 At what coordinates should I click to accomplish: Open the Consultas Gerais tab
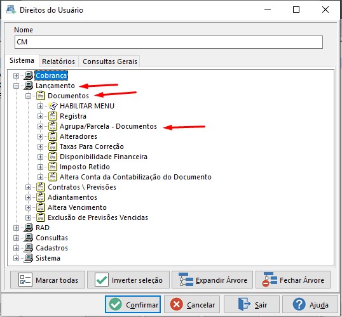click(110, 61)
